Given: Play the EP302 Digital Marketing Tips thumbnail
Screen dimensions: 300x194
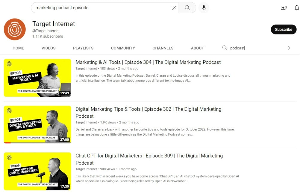Looking at the screenshot, I should 37,124.
